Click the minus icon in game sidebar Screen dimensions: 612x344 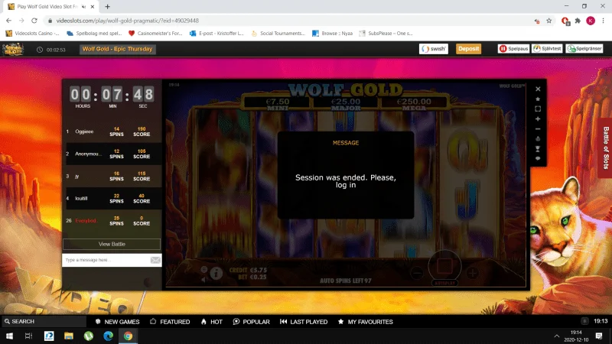pos(538,129)
